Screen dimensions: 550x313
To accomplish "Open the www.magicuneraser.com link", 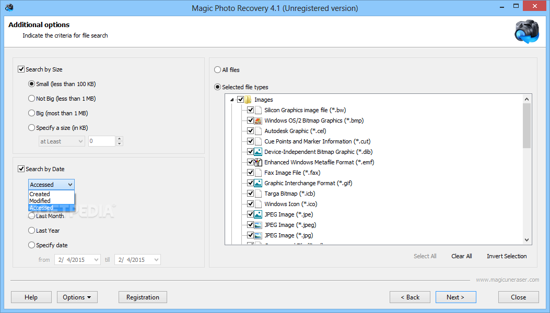I will (x=508, y=280).
